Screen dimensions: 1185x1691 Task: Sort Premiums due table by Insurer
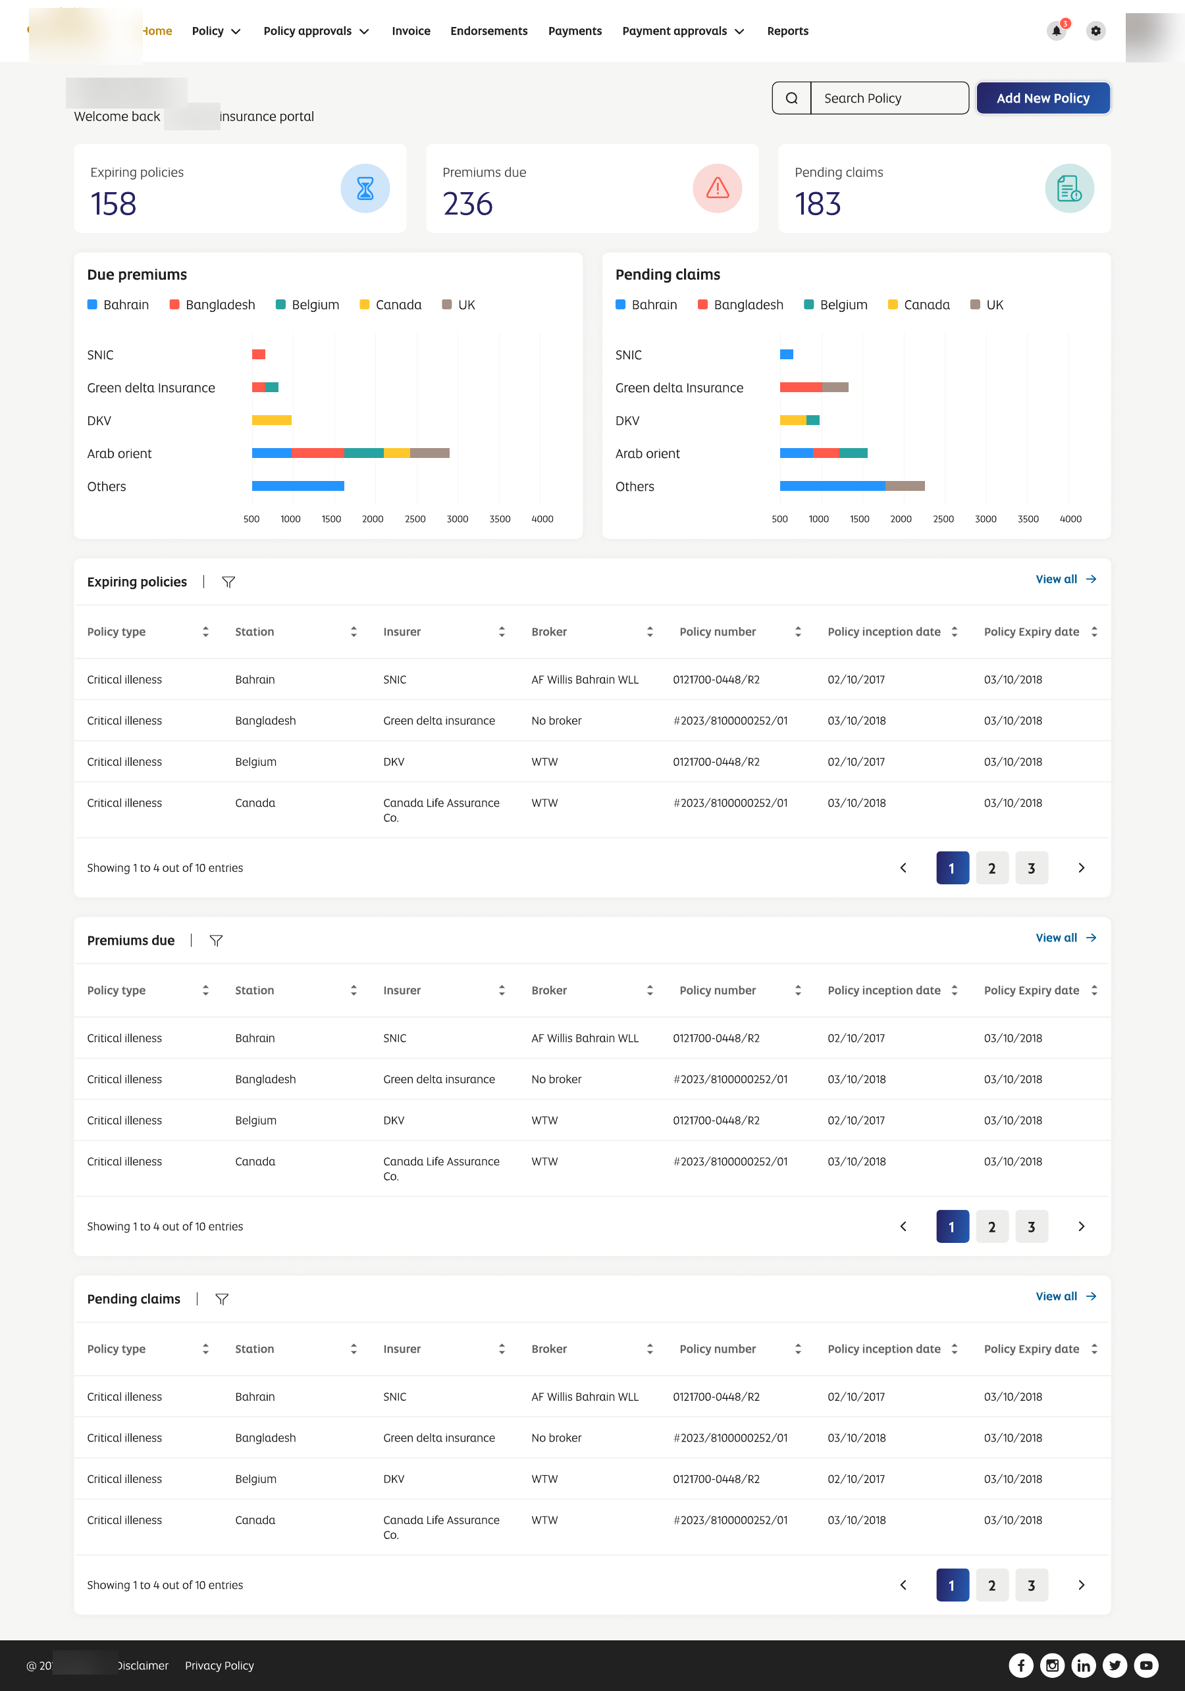(x=502, y=991)
